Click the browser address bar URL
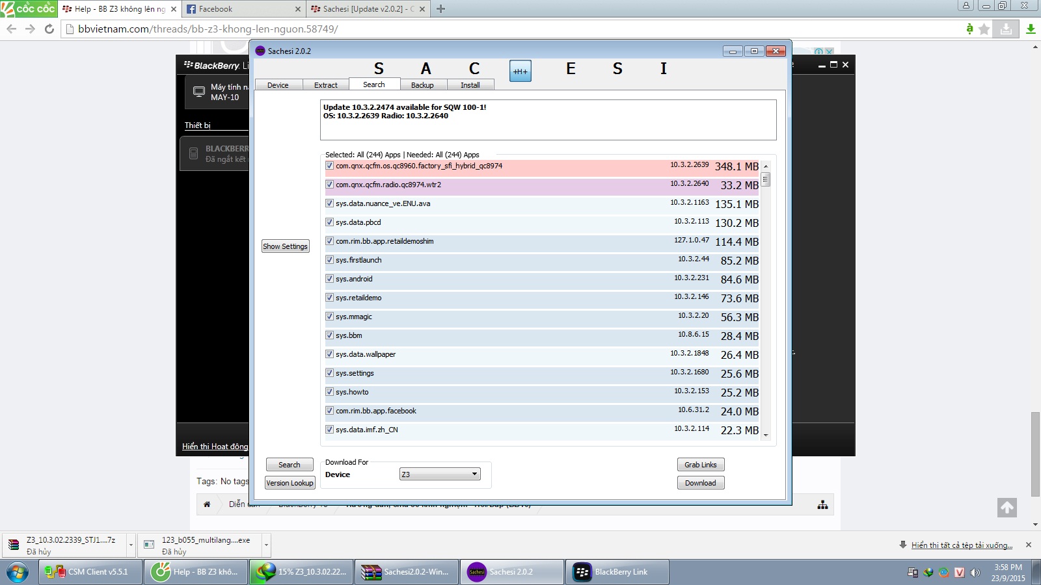The width and height of the screenshot is (1041, 585). (x=208, y=29)
